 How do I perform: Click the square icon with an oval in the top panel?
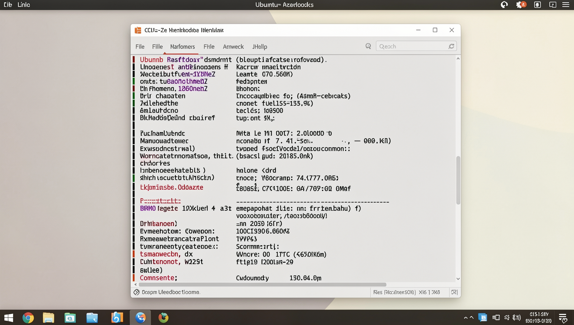pos(537,5)
